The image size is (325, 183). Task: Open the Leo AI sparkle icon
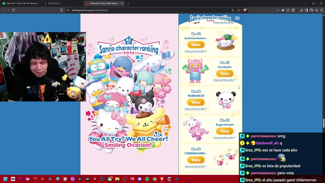coord(316,10)
